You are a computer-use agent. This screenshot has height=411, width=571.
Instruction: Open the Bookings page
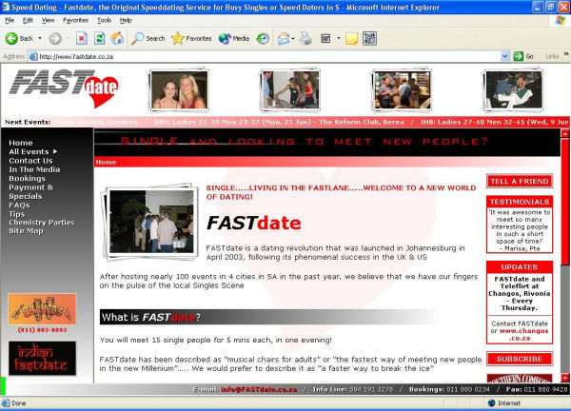28,178
